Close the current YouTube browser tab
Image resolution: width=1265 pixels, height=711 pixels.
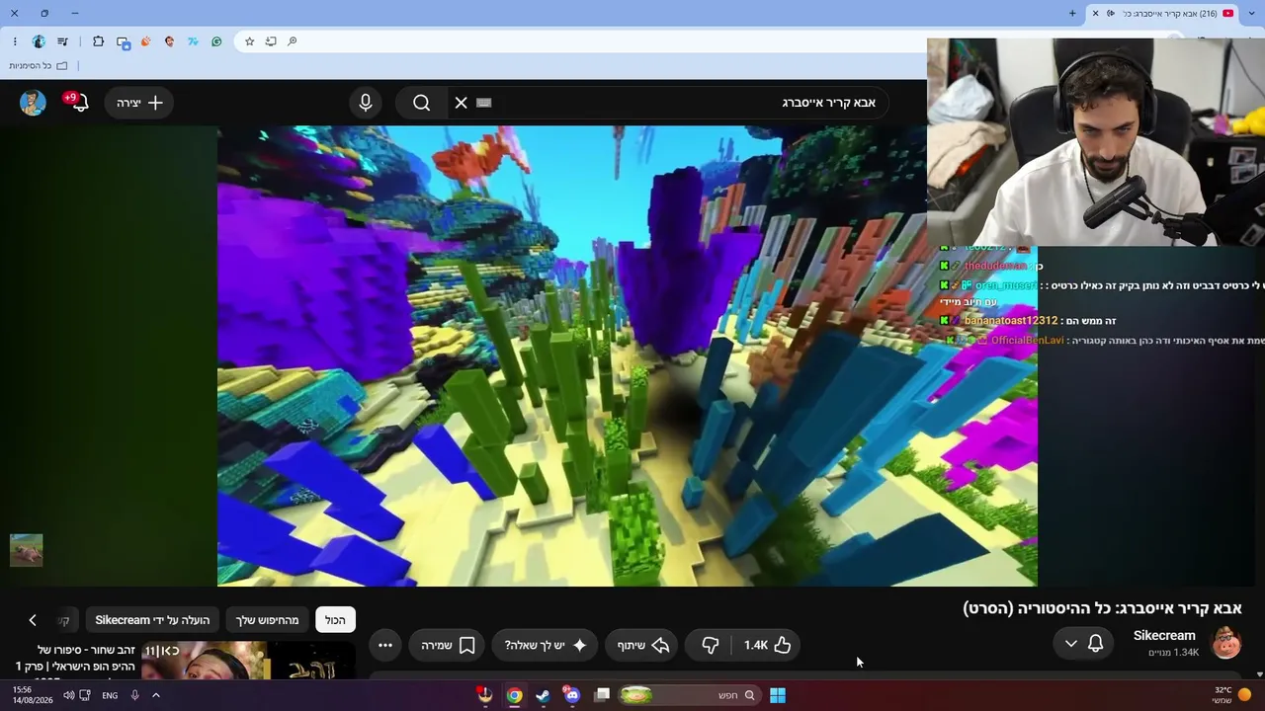coord(1095,13)
